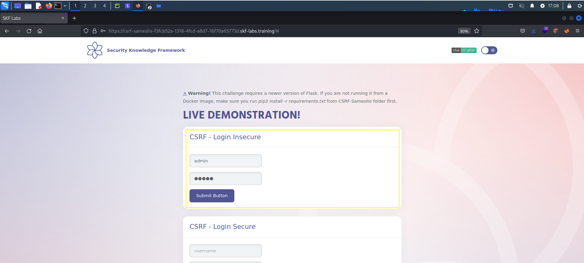Open the terminal emulator launcher
Viewport: 584px width, 263px height.
point(58,6)
